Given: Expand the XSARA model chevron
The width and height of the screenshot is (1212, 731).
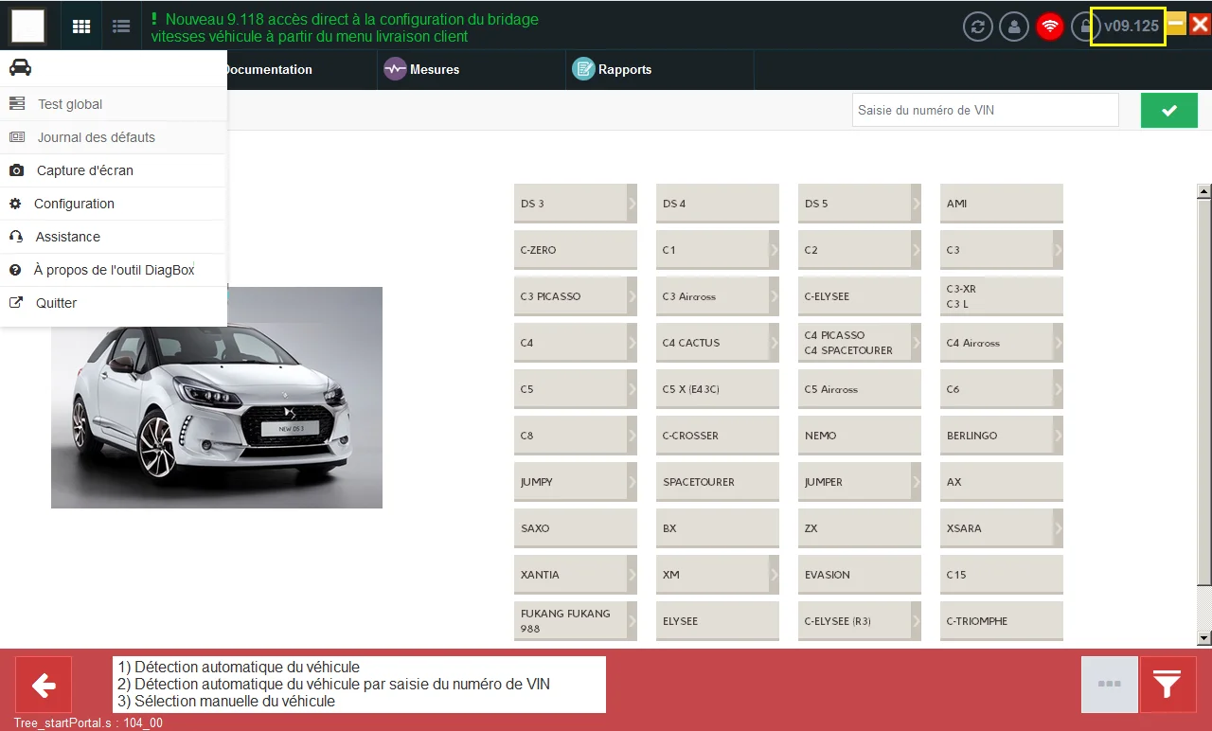Looking at the screenshot, I should tap(1059, 528).
